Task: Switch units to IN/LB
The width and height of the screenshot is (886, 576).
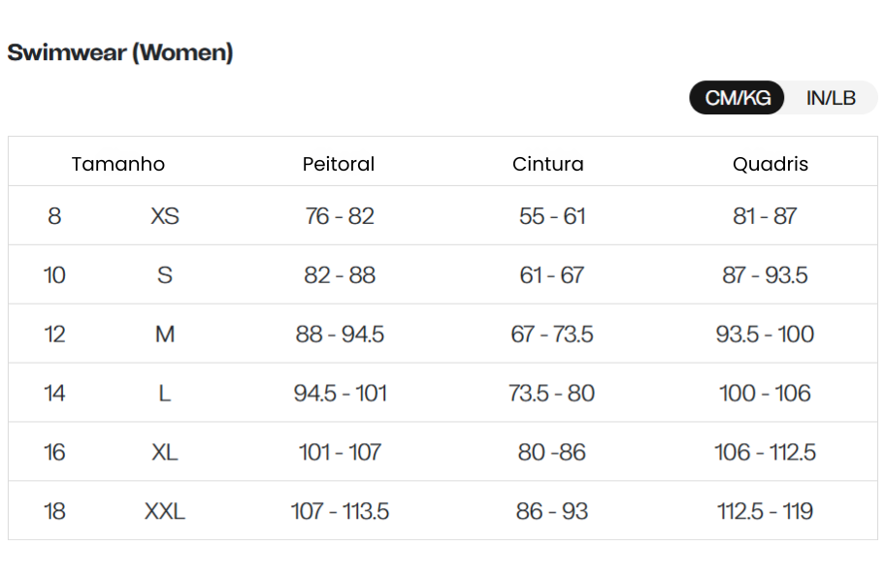Action: (831, 98)
